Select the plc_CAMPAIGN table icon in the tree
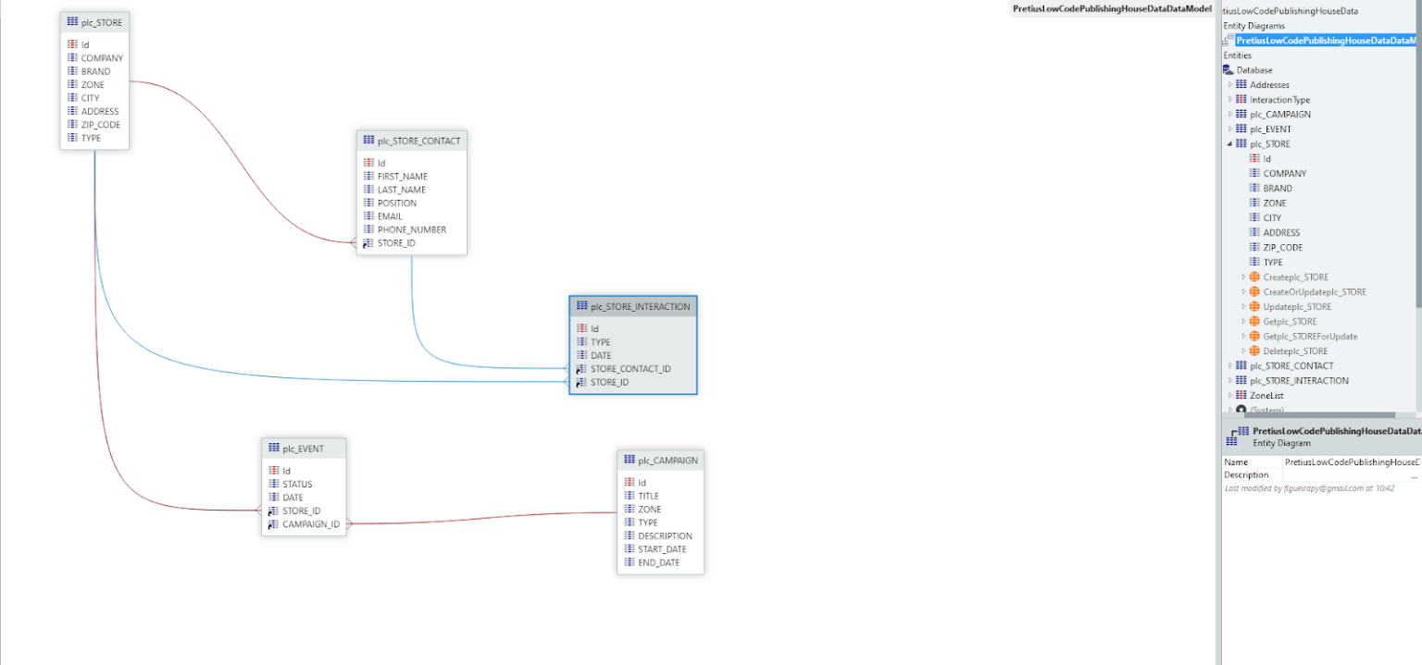The height and width of the screenshot is (665, 1422). tap(1241, 114)
